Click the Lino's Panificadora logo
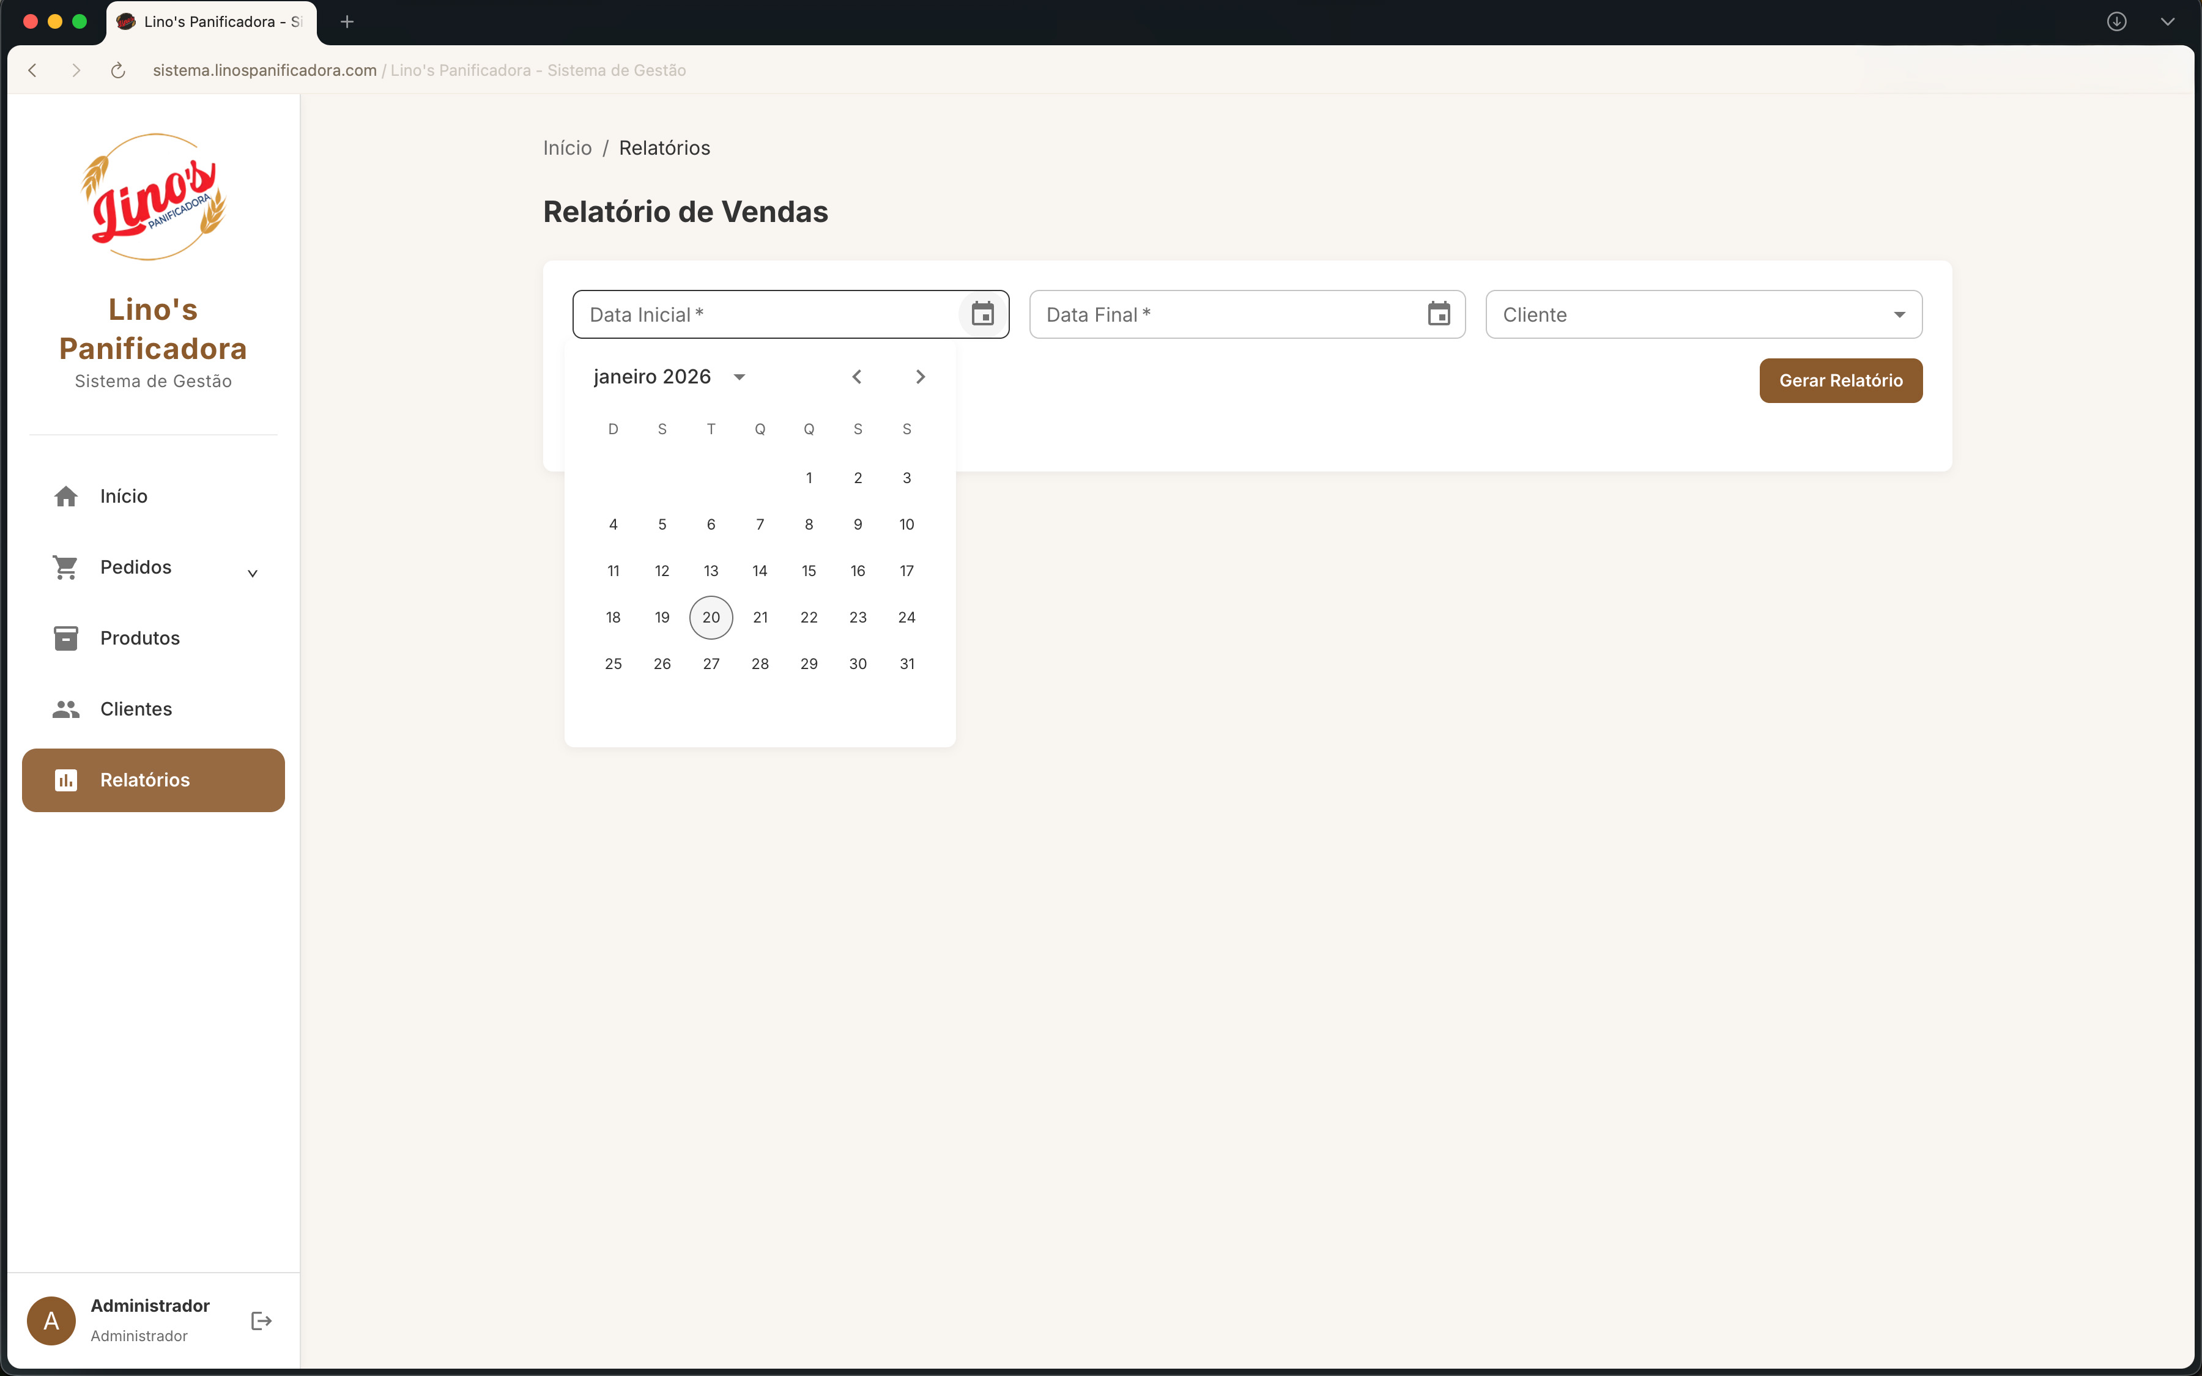 coord(153,196)
